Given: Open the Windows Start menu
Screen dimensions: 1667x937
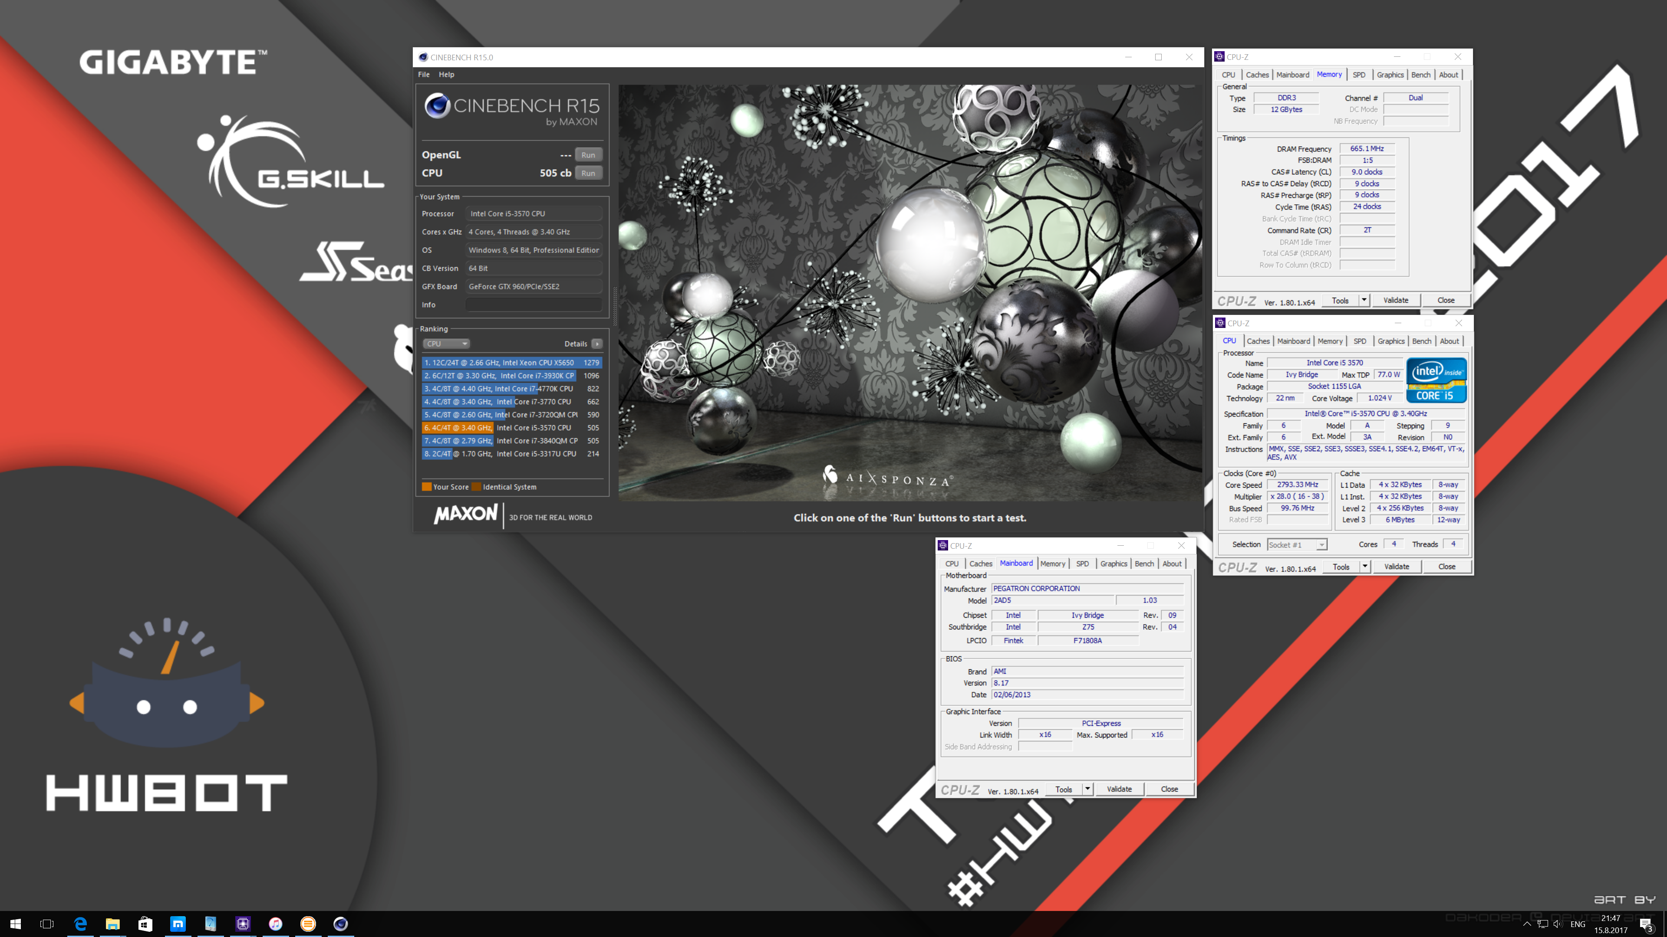Looking at the screenshot, I should 16,924.
